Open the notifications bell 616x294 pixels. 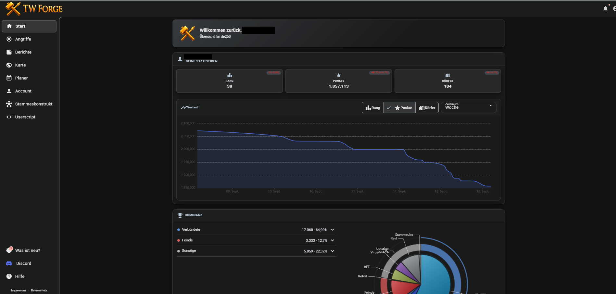[605, 9]
